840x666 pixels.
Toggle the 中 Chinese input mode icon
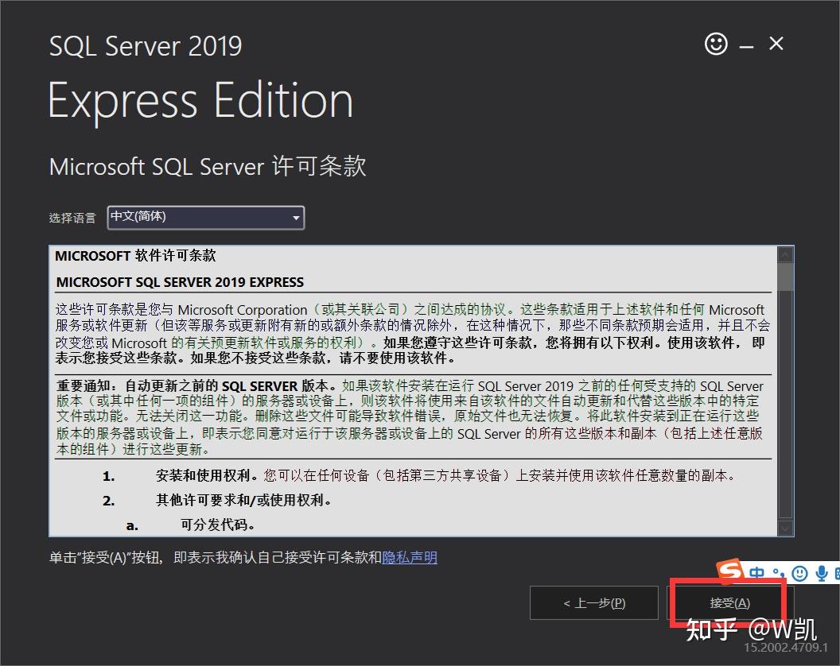[x=756, y=573]
